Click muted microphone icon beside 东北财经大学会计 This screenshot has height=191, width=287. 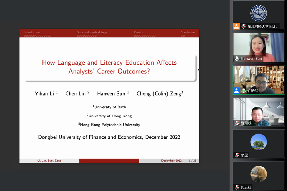(x=244, y=26)
